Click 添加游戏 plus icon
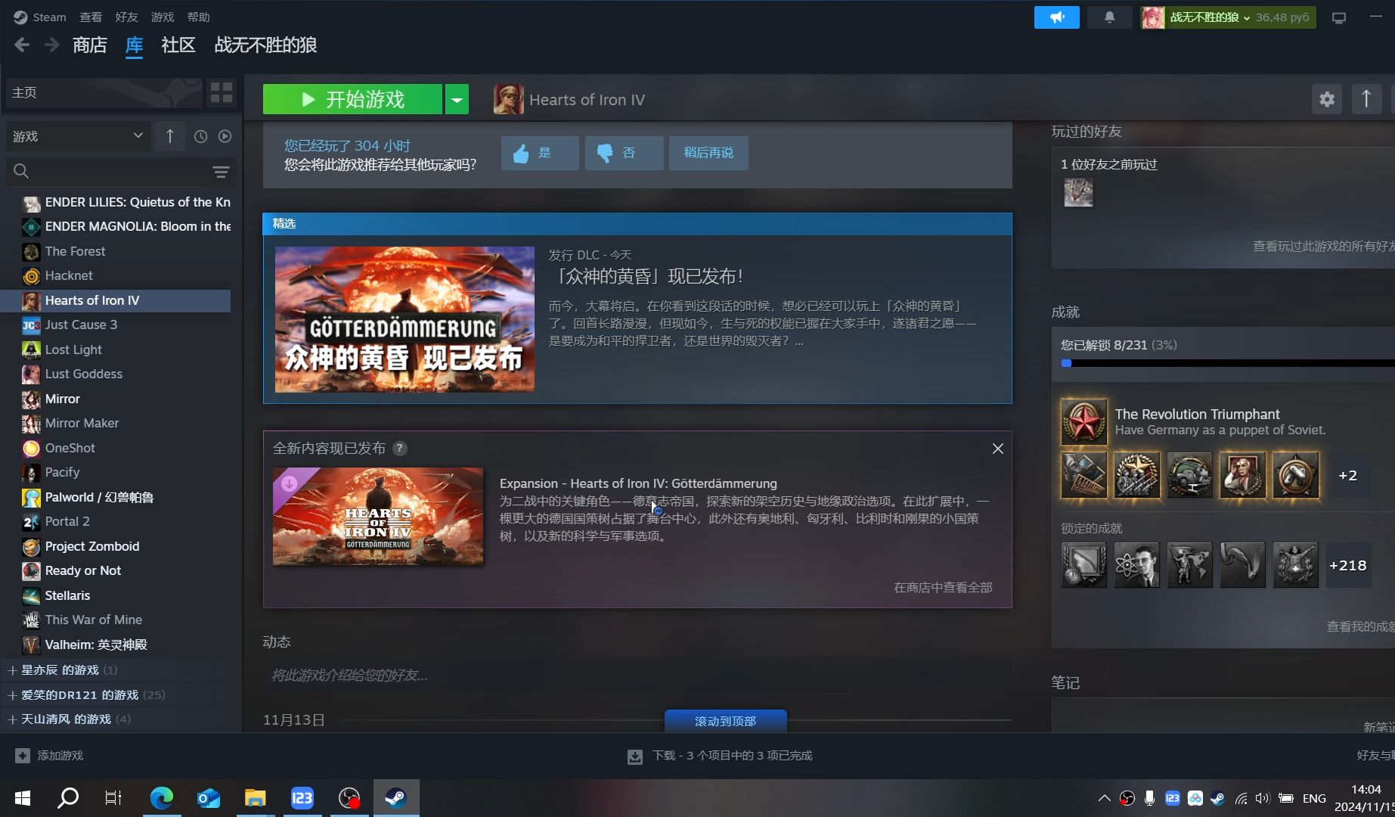Image resolution: width=1395 pixels, height=817 pixels. [x=23, y=755]
